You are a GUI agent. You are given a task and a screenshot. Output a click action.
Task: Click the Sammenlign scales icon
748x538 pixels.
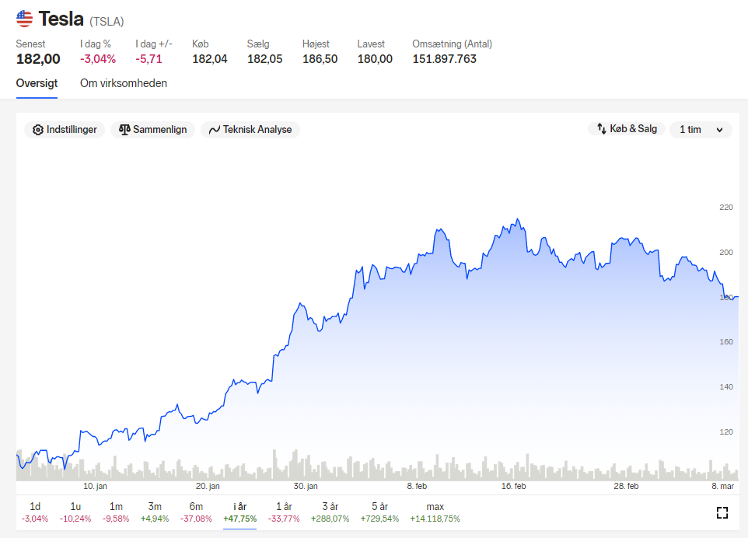(124, 130)
